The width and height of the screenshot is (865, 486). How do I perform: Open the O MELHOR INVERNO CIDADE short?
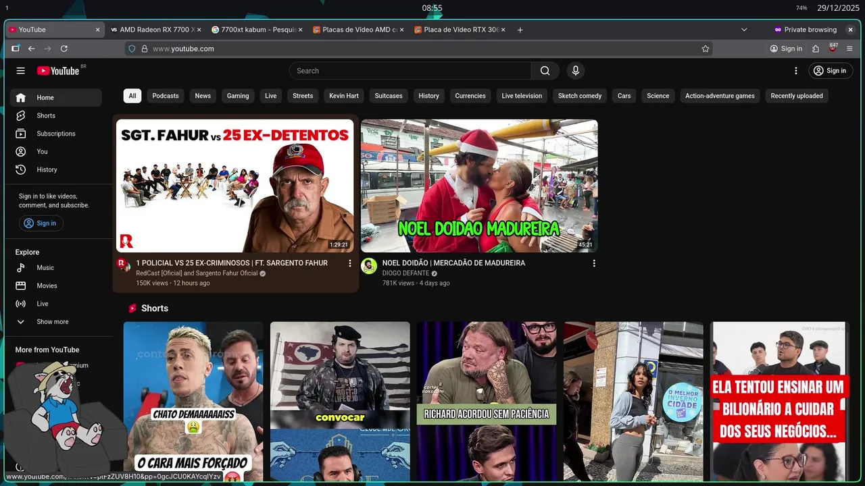coord(633,401)
